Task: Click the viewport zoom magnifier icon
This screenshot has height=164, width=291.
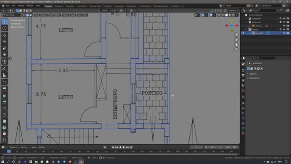Action: coord(236,35)
